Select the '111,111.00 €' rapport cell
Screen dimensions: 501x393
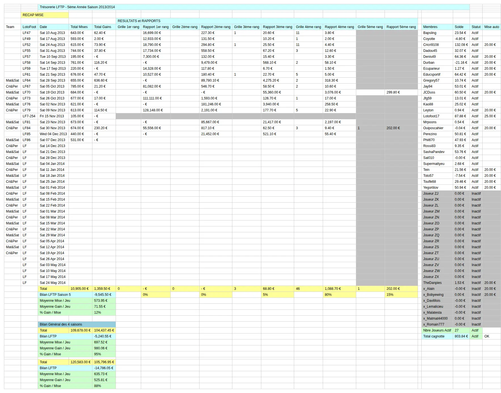156,98
